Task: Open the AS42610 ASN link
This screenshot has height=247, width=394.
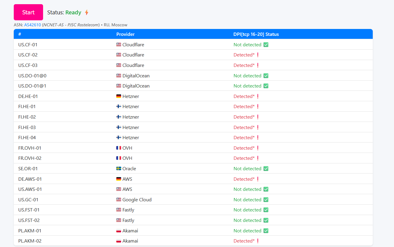Action: coord(33,25)
